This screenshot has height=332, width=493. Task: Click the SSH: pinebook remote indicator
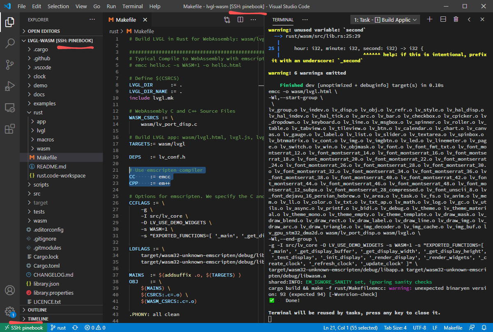pos(23,327)
